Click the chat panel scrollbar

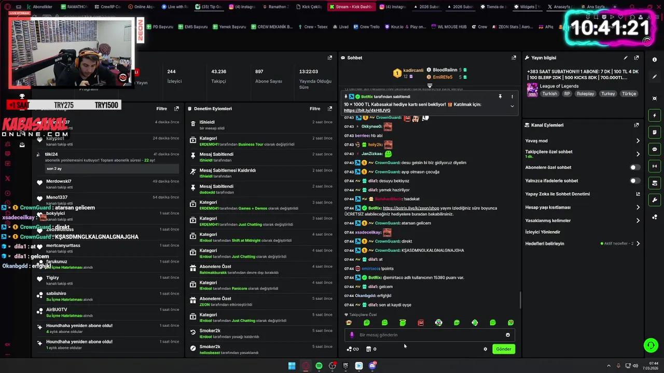click(x=520, y=299)
